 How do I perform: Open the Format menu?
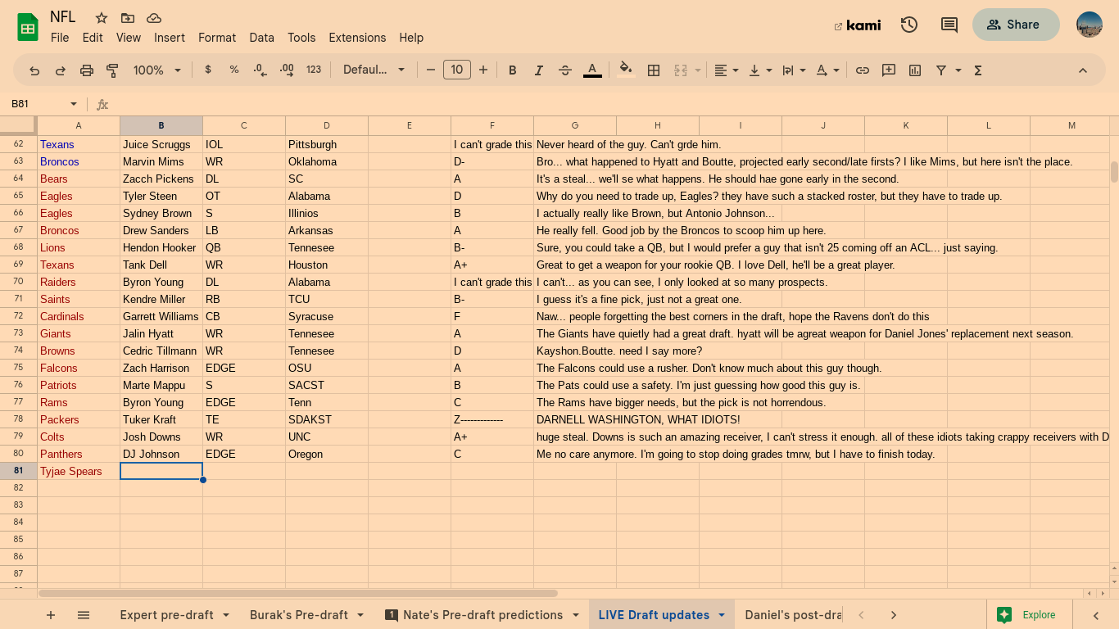tap(217, 38)
